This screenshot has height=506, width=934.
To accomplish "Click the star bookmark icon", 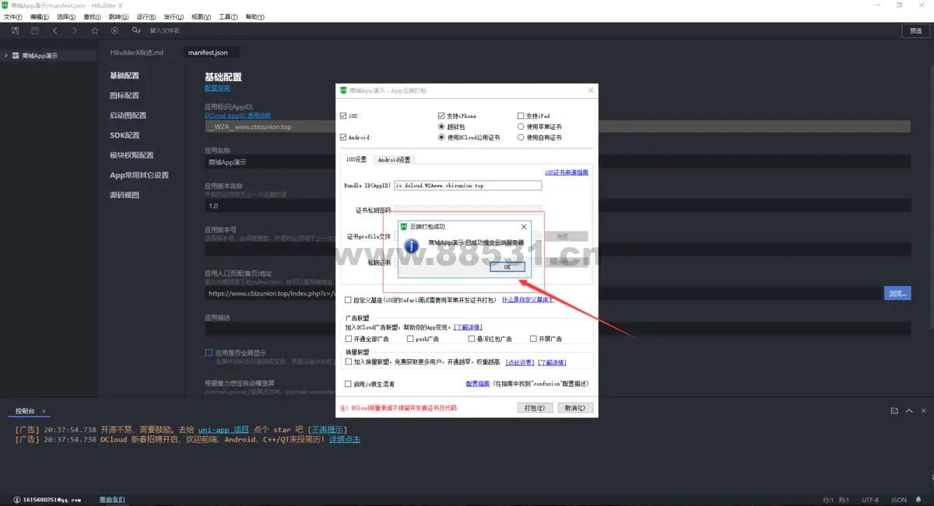I will pyautogui.click(x=95, y=30).
